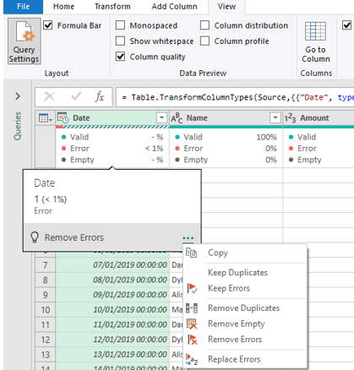This screenshot has width=354, height=370.
Task: Click the Date column Error quality row
Action: pyautogui.click(x=112, y=149)
